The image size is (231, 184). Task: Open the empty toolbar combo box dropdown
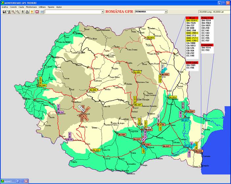click(x=102, y=11)
